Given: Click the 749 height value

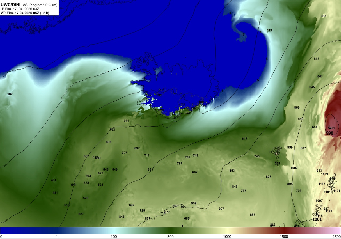Looking at the screenshot, I should coord(196,155).
